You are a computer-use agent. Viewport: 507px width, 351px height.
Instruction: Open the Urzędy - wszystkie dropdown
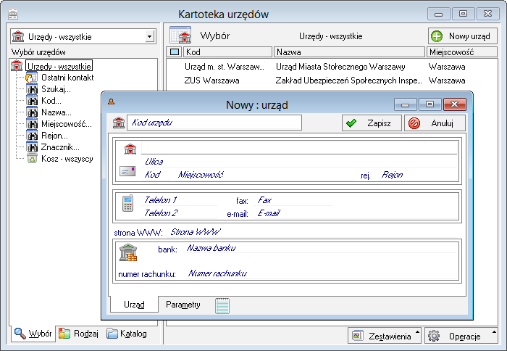[x=149, y=36]
